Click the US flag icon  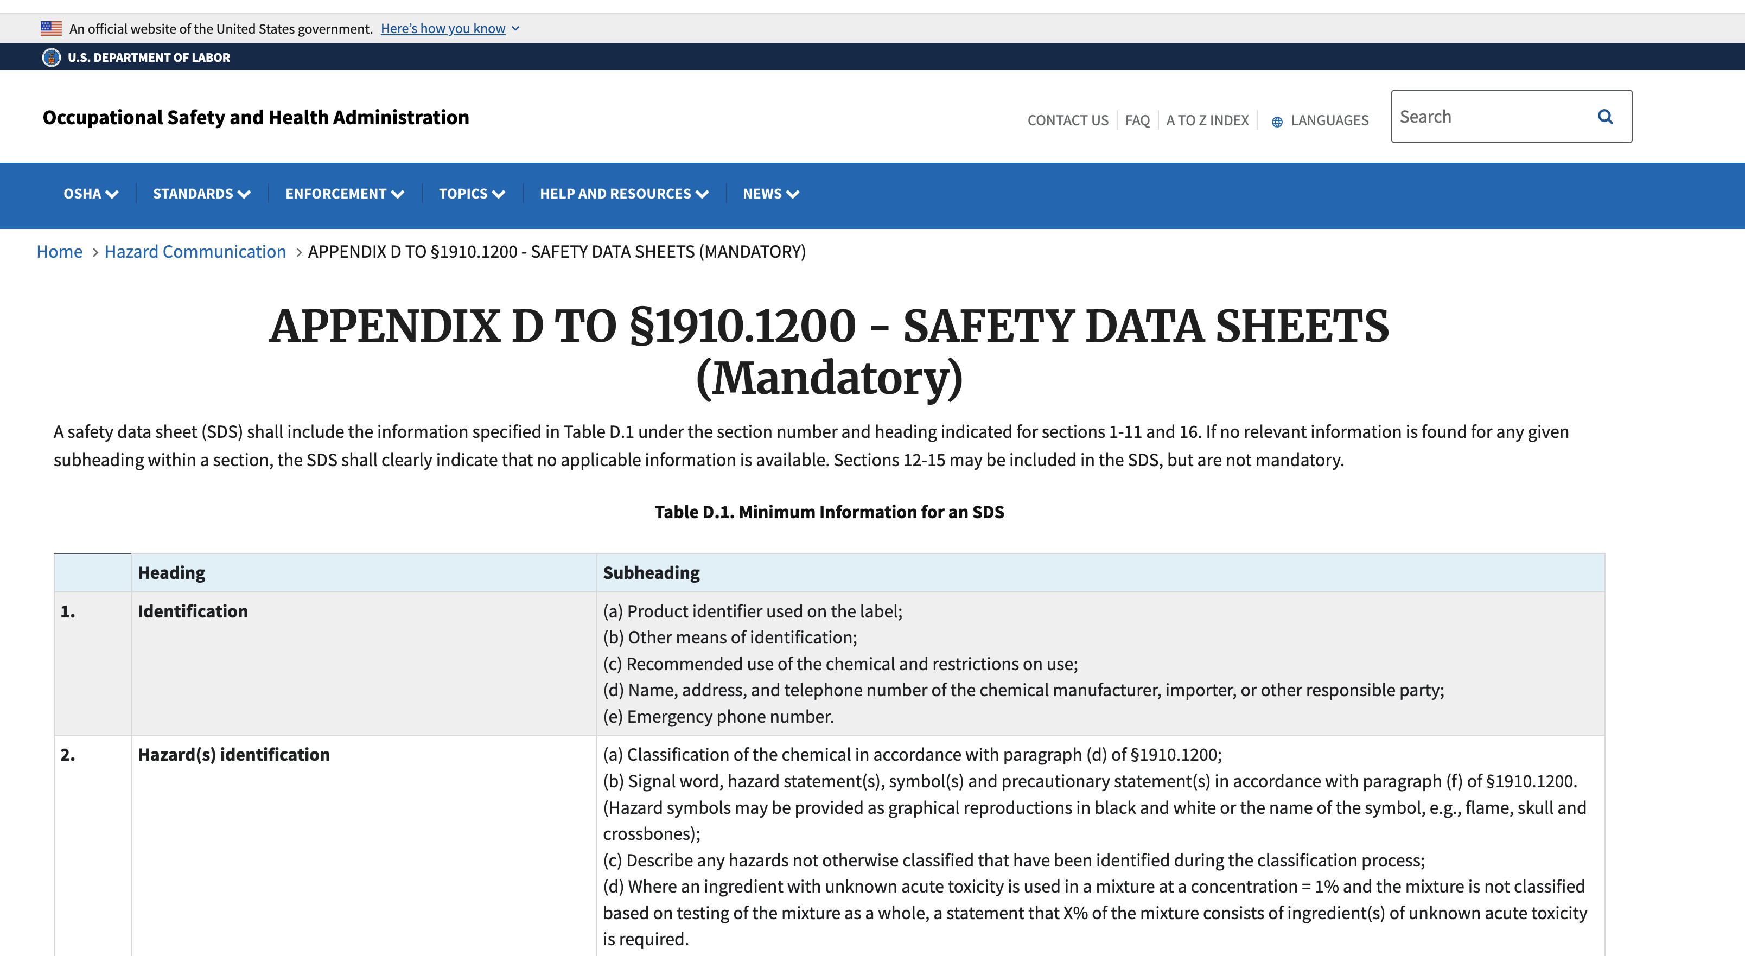[51, 28]
